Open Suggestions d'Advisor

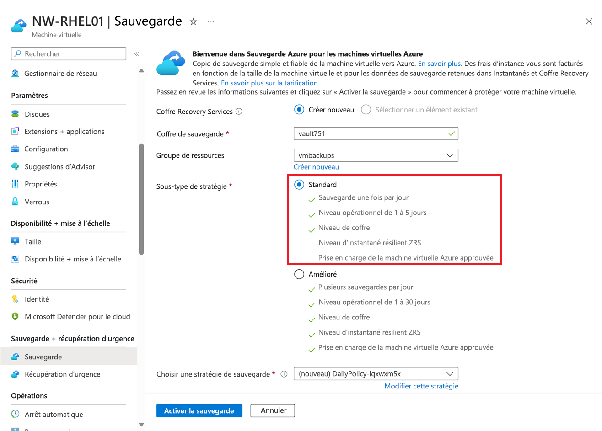pos(16,166)
